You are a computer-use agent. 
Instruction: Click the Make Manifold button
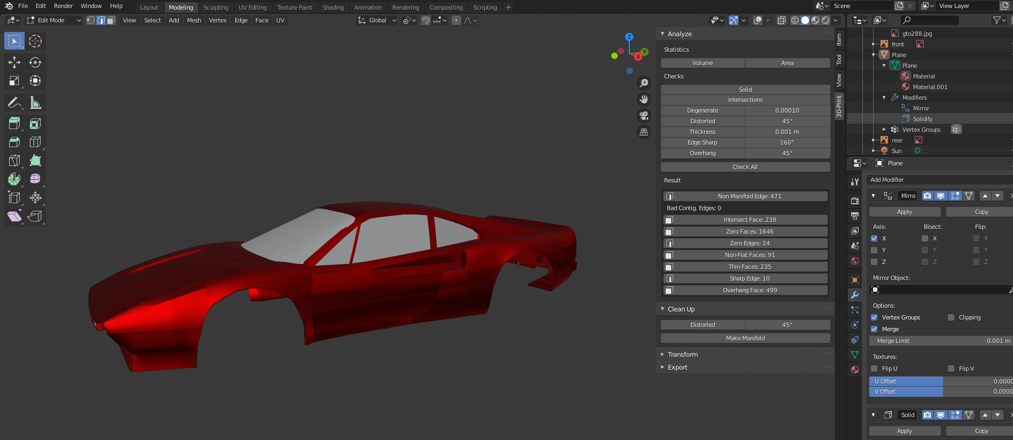coord(745,338)
